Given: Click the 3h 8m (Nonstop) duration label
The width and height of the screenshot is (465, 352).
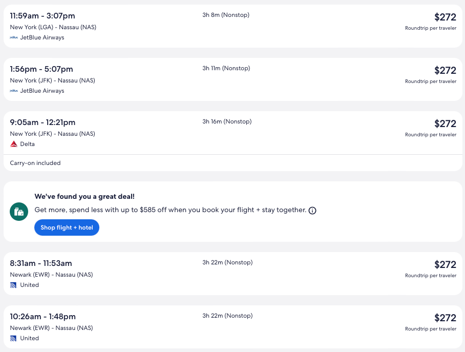Looking at the screenshot, I should point(226,15).
